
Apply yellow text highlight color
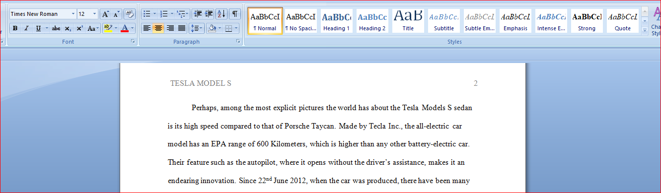coord(108,28)
